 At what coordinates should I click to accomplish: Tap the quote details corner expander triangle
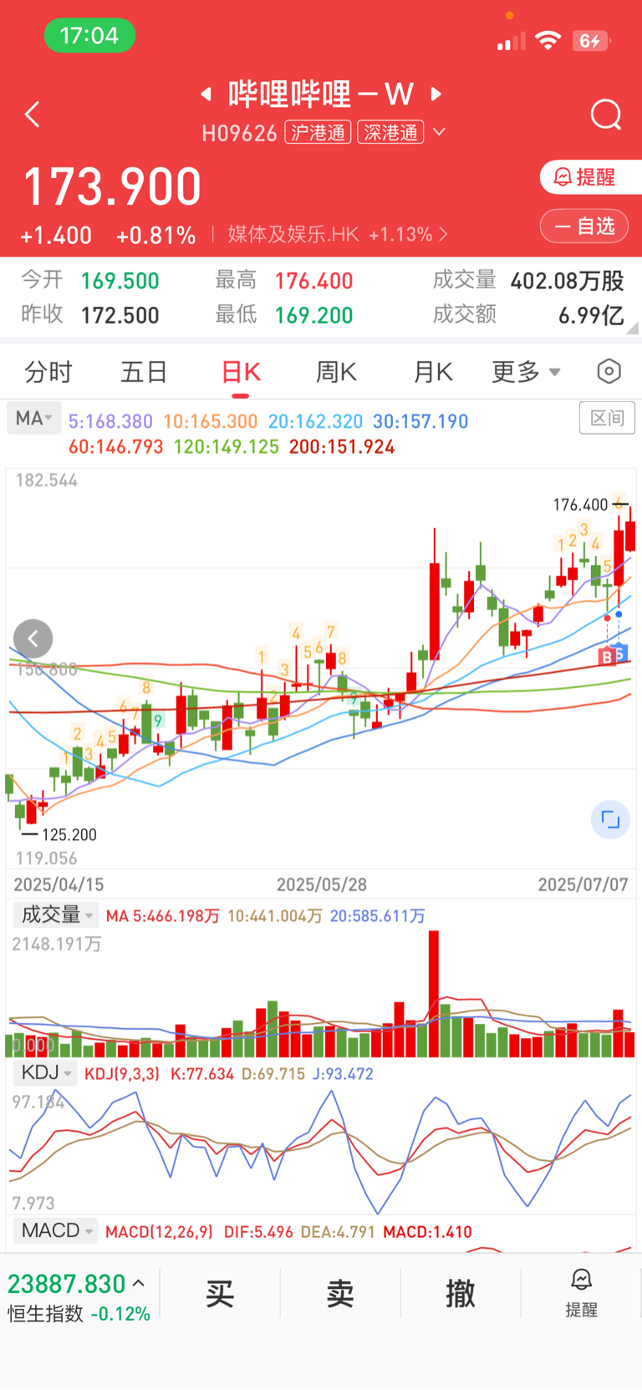click(x=633, y=328)
